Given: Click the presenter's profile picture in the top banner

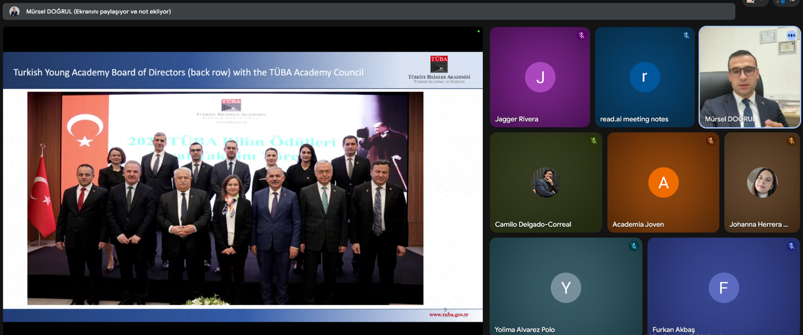Looking at the screenshot, I should pyautogui.click(x=14, y=12).
